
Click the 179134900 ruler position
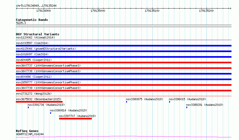(44, 11)
